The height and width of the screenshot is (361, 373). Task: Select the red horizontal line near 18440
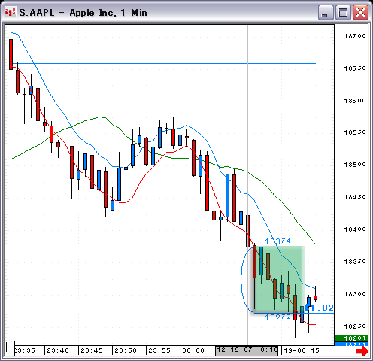click(163, 205)
